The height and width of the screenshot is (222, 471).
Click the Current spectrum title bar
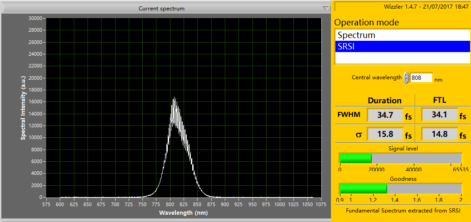161,8
